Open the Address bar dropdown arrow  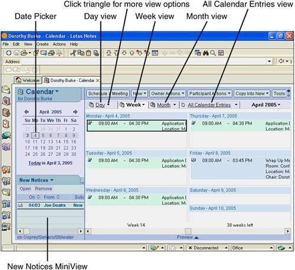269,61
